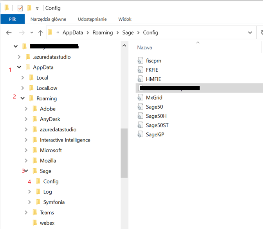The width and height of the screenshot is (263, 229).
Task: Click the Adobe folder icon in tree
Action: (35, 109)
